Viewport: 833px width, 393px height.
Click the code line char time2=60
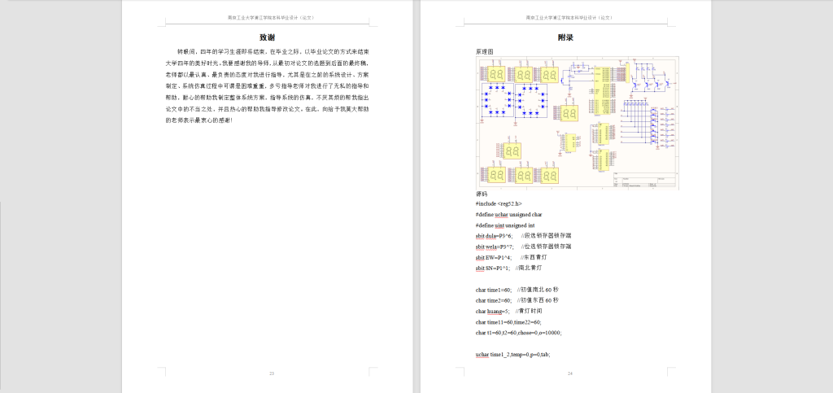[x=517, y=300]
